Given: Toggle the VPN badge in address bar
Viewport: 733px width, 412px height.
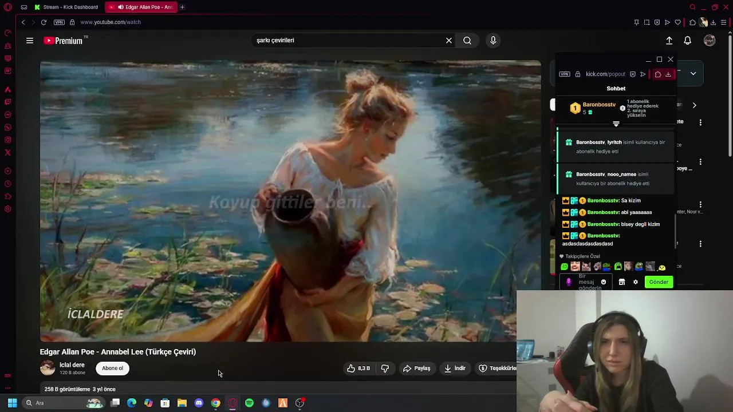Looking at the screenshot, I should point(59,22).
